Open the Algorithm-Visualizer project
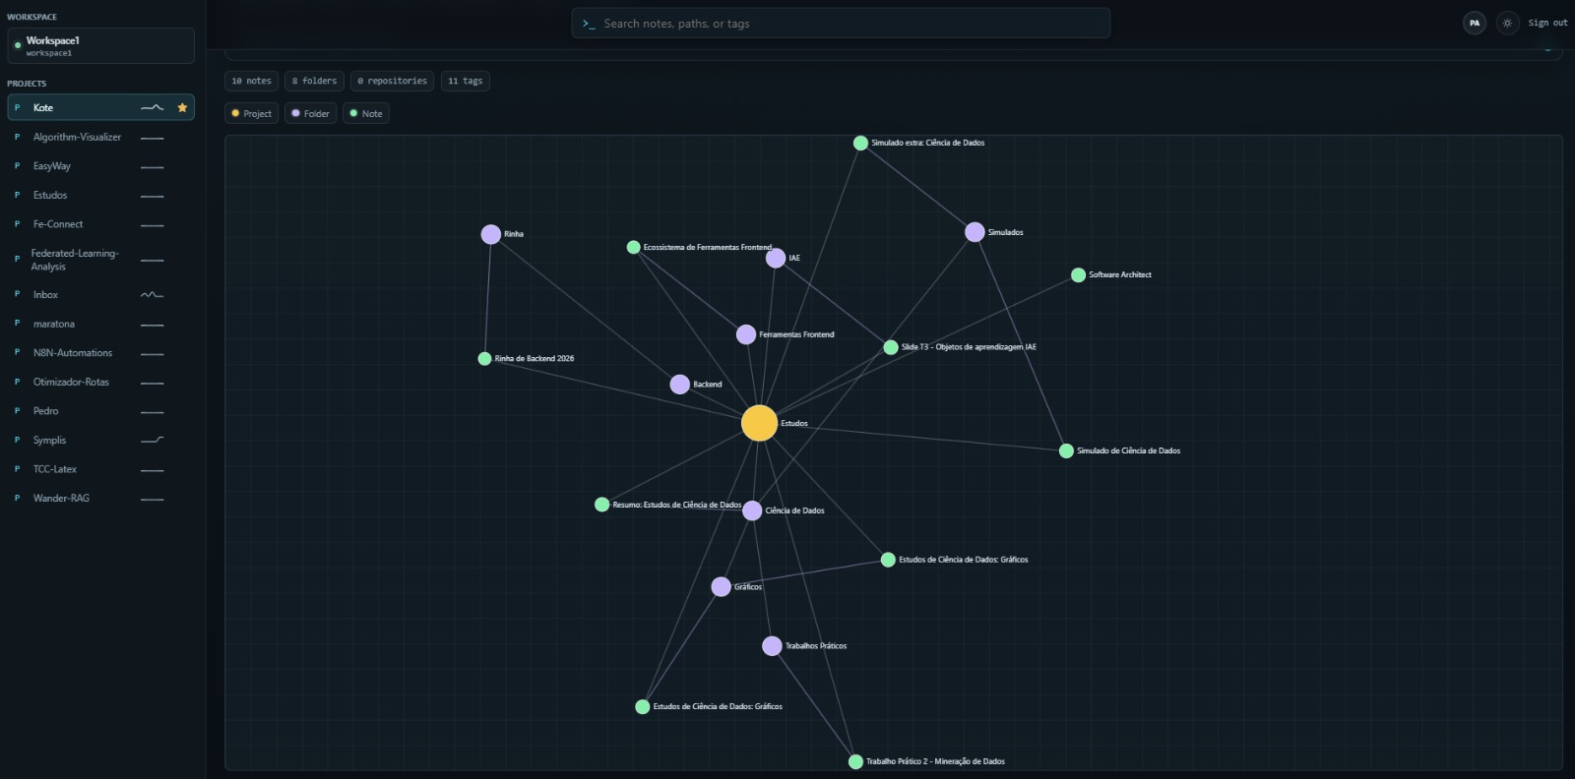 coord(100,138)
